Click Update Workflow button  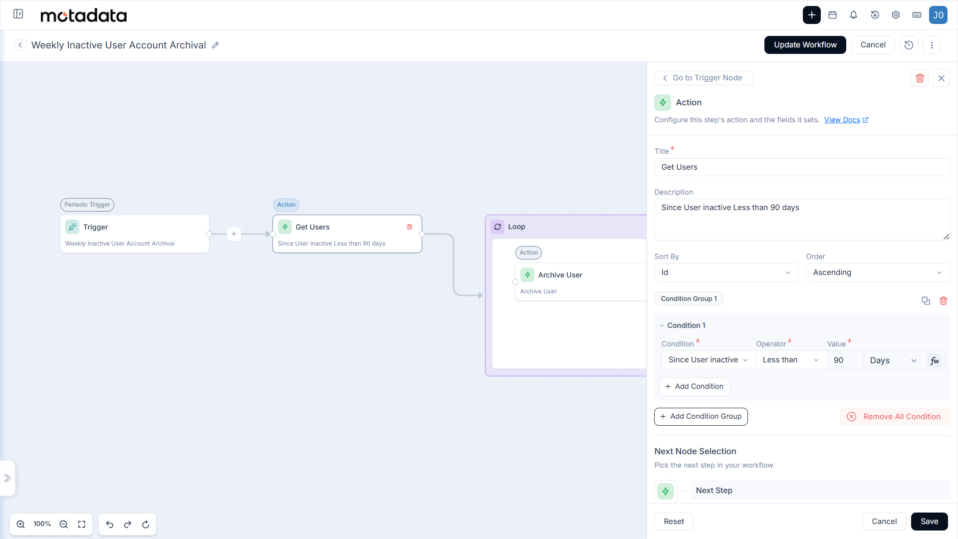(805, 45)
